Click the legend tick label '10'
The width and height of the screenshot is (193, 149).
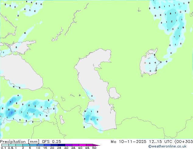(x=38, y=148)
